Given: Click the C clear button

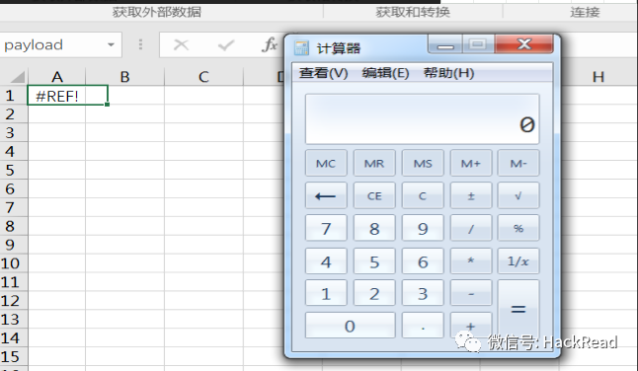Looking at the screenshot, I should 423,196.
